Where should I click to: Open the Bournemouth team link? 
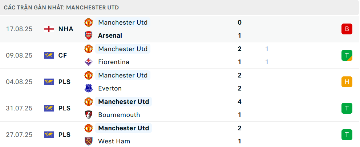point(119,115)
